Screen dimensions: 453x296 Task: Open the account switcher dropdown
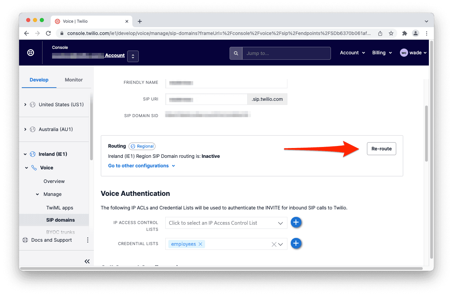[133, 56]
